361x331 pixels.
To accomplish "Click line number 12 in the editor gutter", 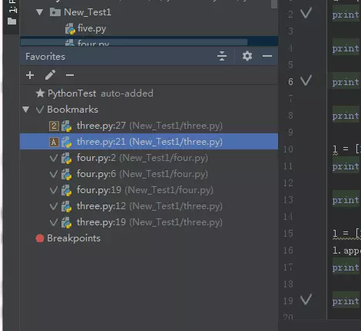I will point(288,183).
